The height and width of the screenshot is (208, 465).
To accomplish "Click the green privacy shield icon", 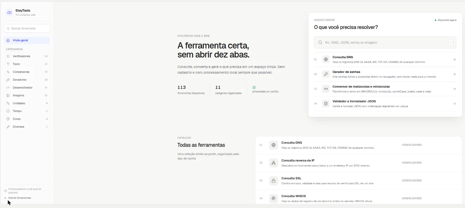I will click(x=254, y=87).
